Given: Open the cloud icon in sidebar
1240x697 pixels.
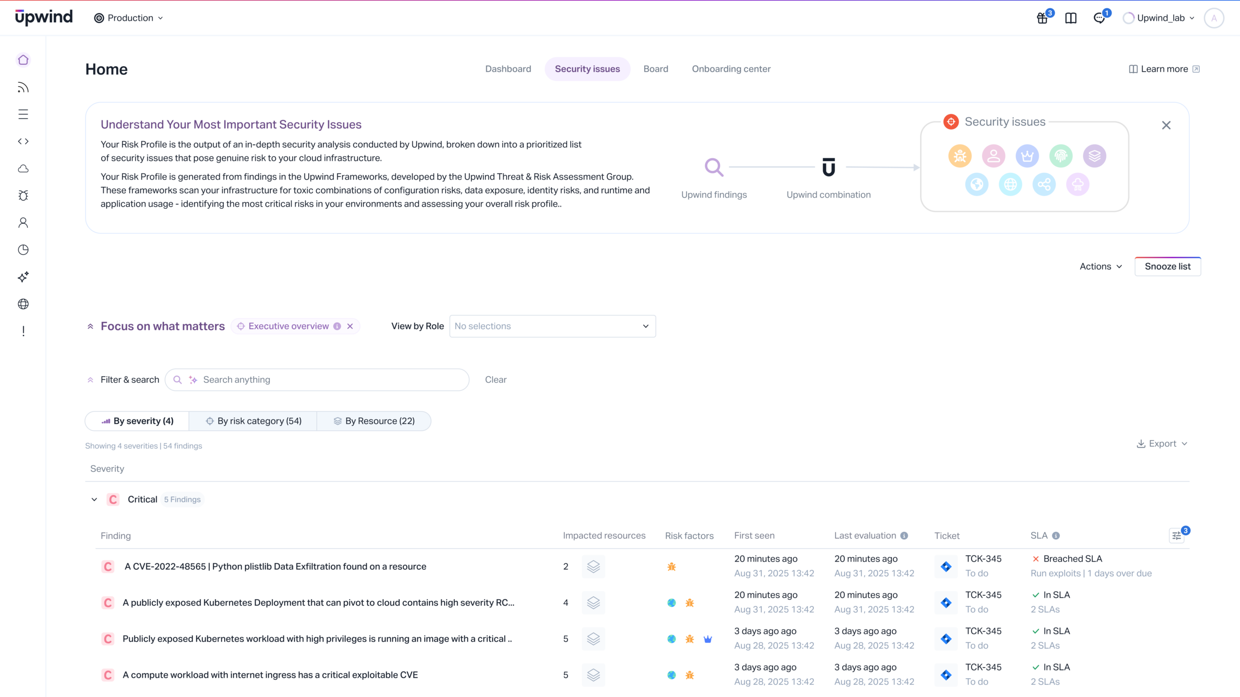Looking at the screenshot, I should pyautogui.click(x=23, y=168).
